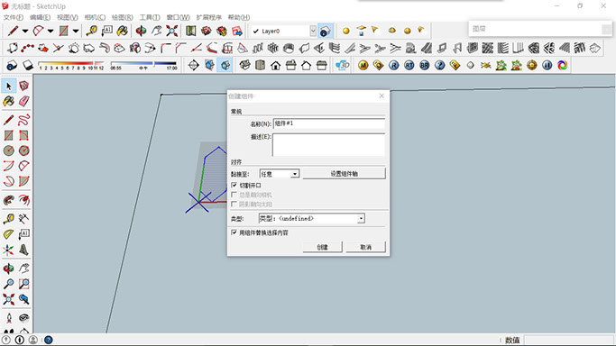Open the Tools menu
The width and height of the screenshot is (616, 346).
click(150, 17)
